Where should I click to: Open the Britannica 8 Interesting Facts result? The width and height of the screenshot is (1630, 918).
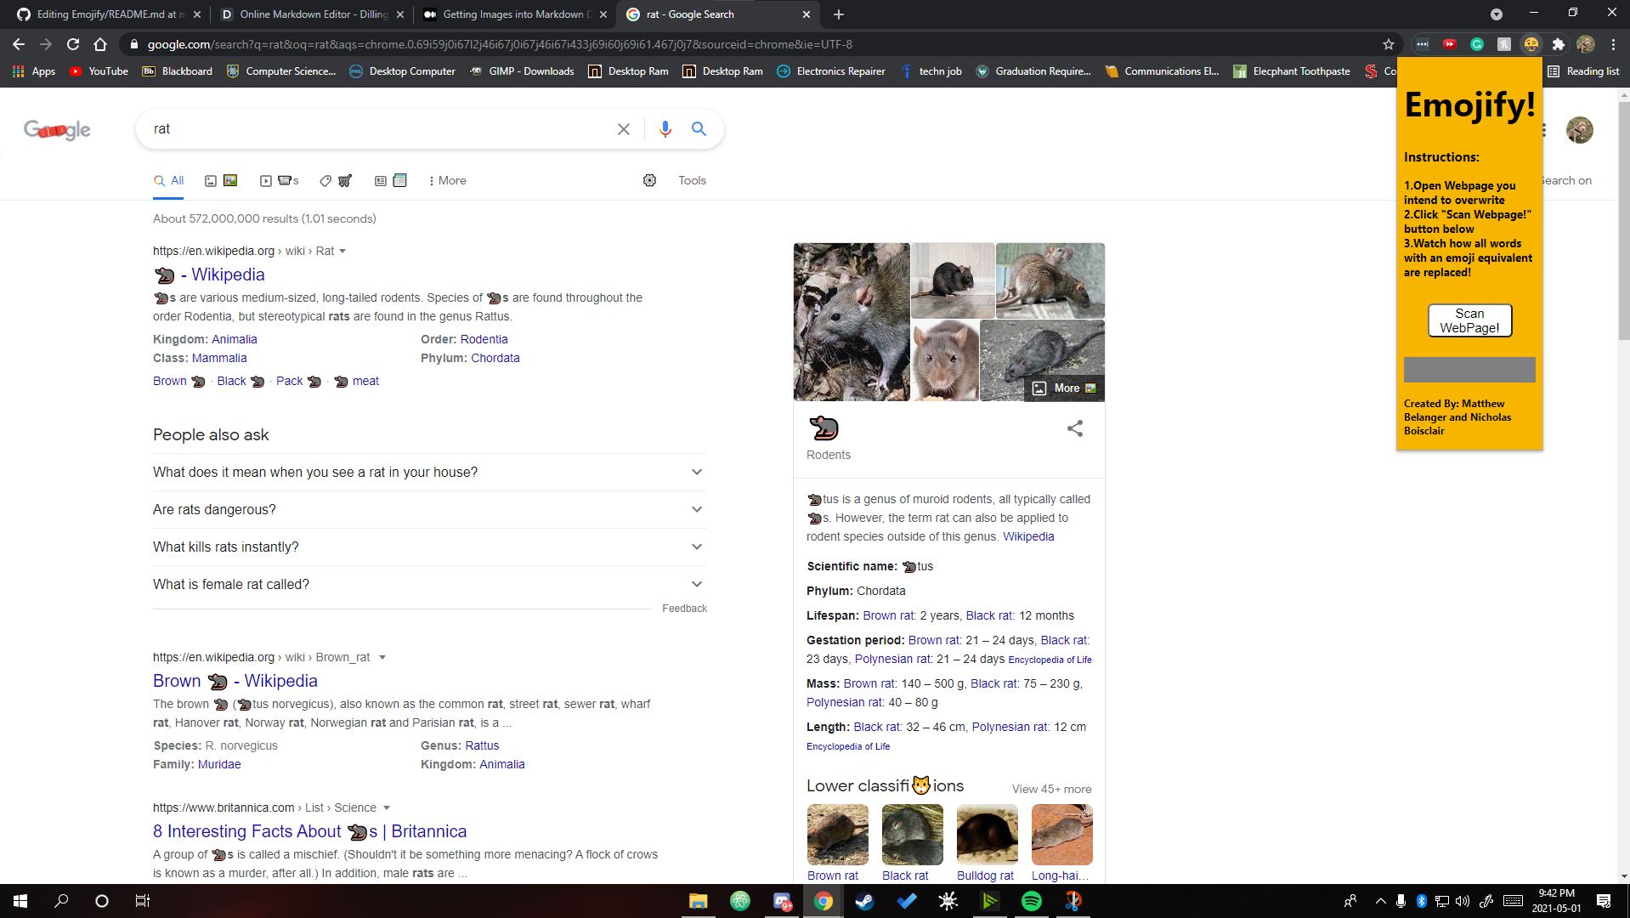[309, 831]
